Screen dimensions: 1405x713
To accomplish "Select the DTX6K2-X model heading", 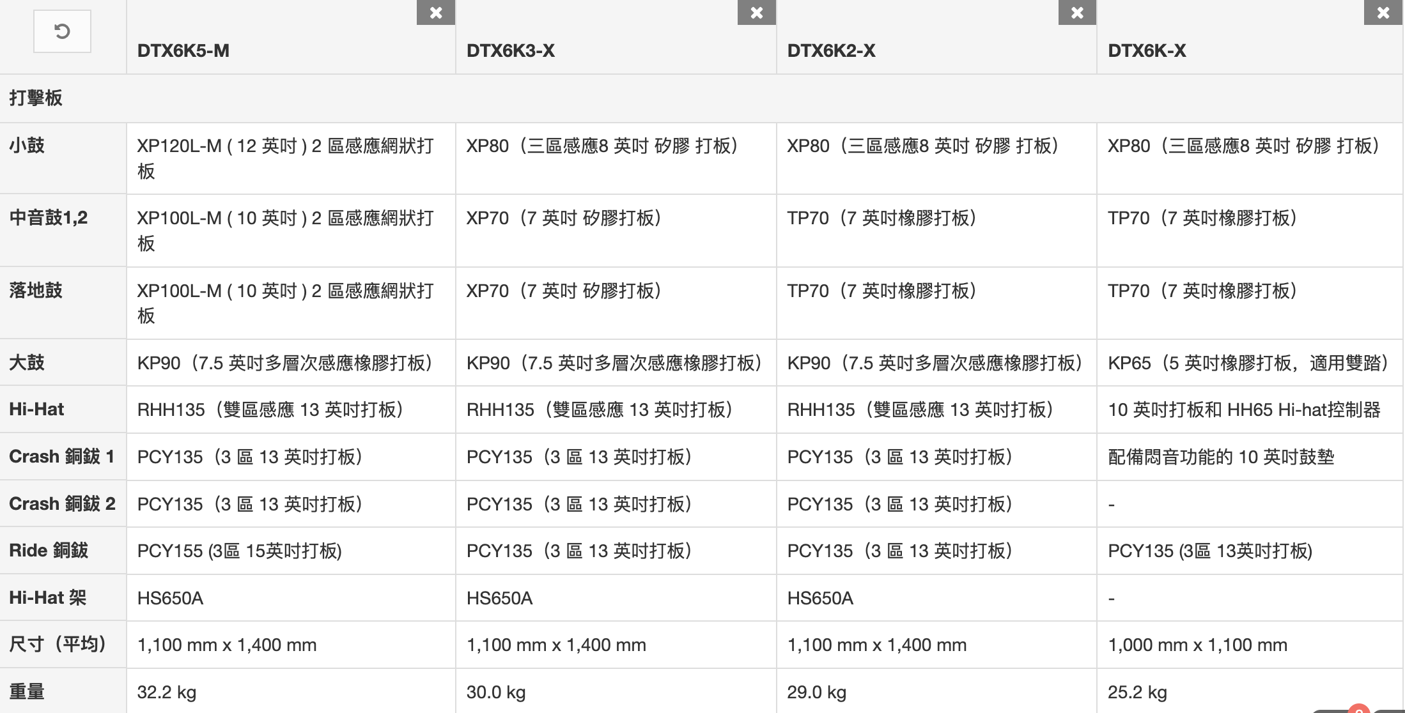I will point(831,50).
